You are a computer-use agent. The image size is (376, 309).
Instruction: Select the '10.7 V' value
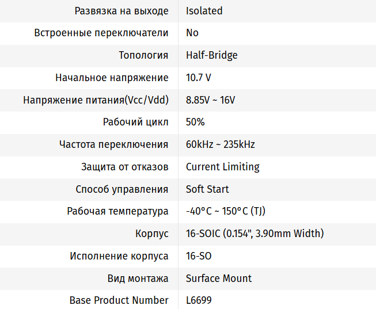click(198, 78)
